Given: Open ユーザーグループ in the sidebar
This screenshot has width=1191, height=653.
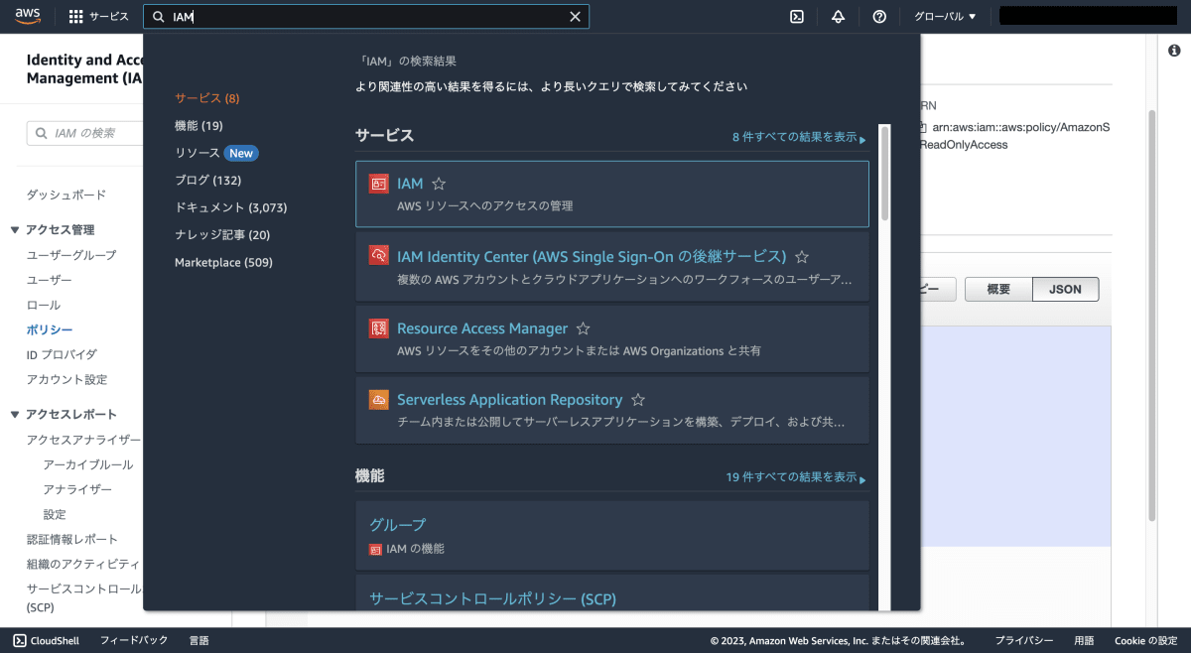Looking at the screenshot, I should [x=71, y=255].
